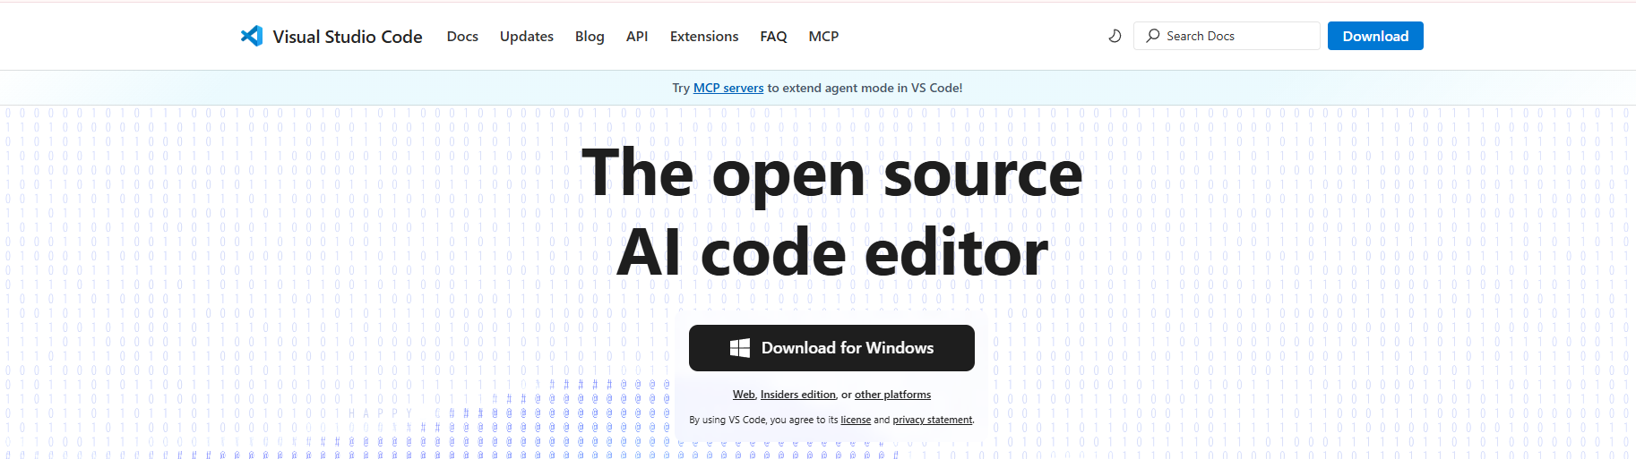Open the license agreement link
The width and height of the screenshot is (1636, 459).
[856, 420]
